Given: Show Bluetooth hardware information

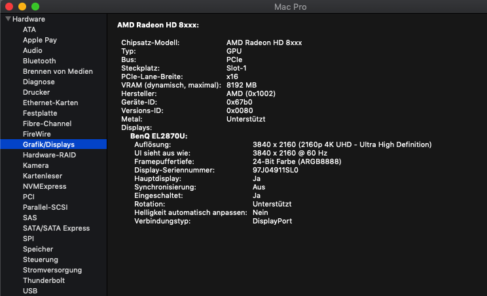Looking at the screenshot, I should point(39,61).
